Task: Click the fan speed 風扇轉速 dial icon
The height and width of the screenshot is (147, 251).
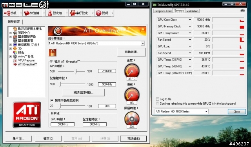Action: coord(132,119)
